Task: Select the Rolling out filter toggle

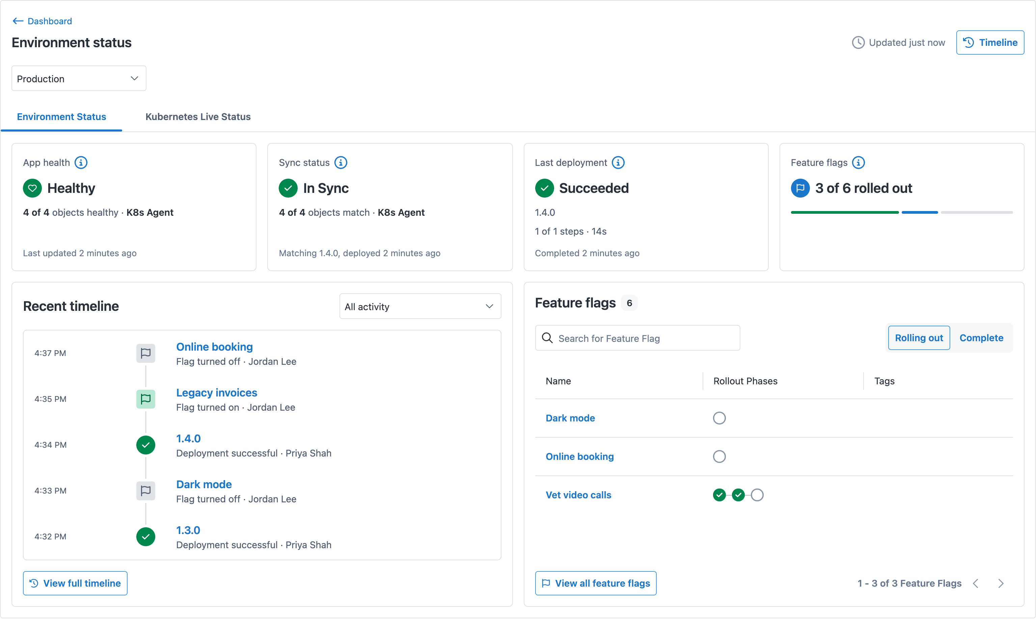Action: tap(919, 338)
